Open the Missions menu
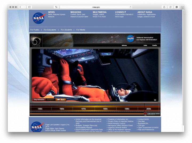The image size is (192, 143). [x=76, y=12]
